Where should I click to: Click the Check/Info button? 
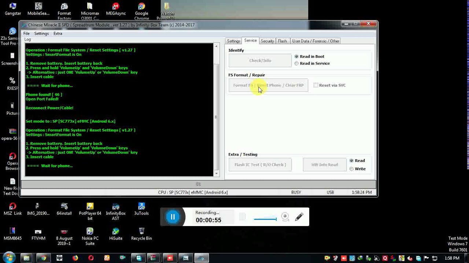click(x=260, y=61)
